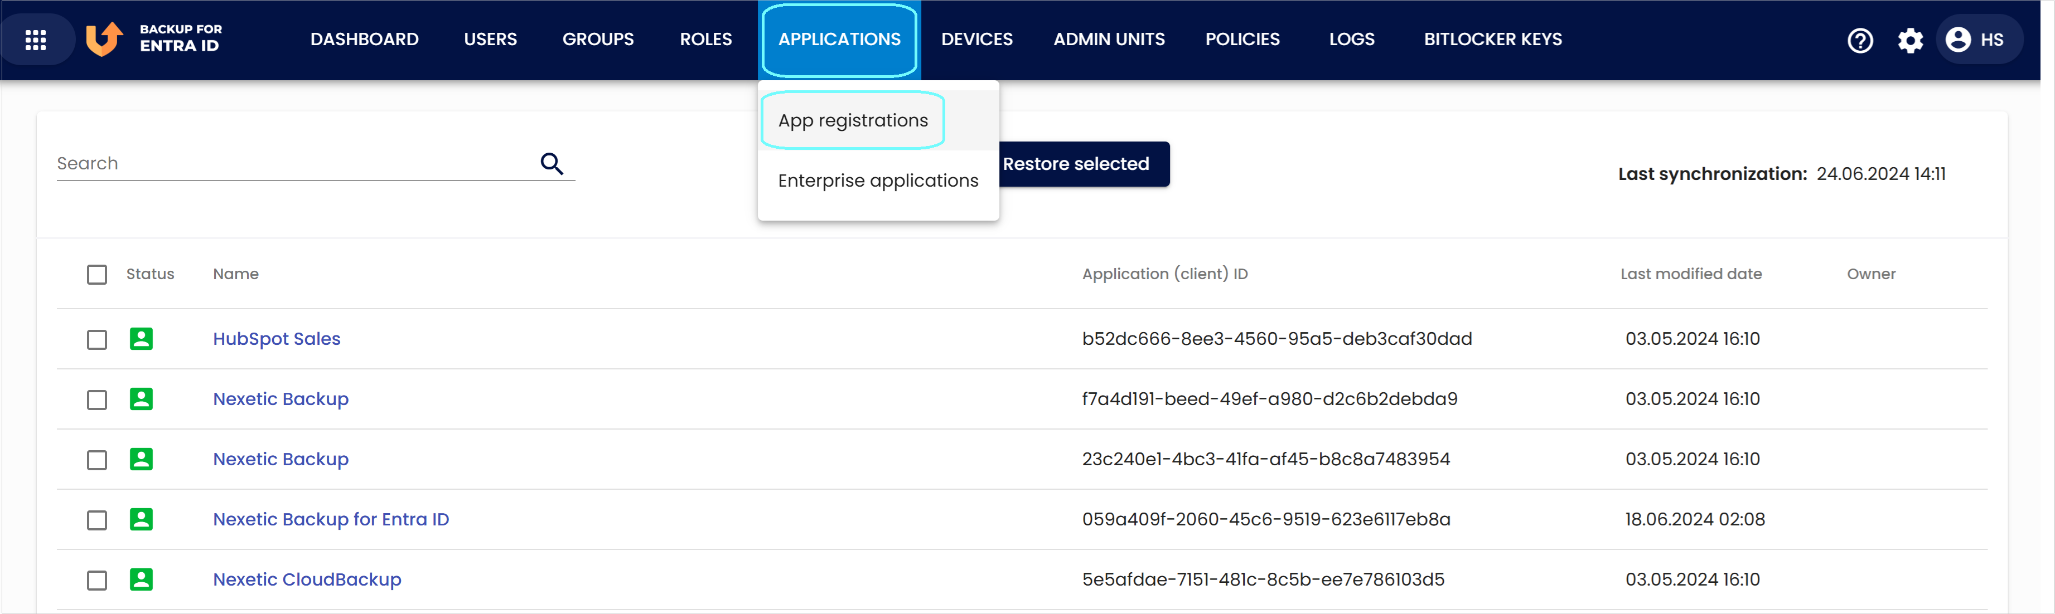Click client ID b52dc666-8ee3-4560-95a5-deb3caf30dad
The width and height of the screenshot is (2055, 614).
[1277, 339]
